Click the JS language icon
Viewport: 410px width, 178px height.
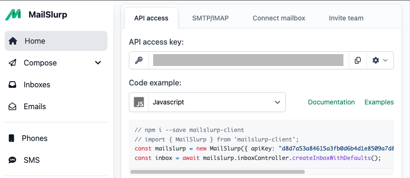click(x=139, y=102)
